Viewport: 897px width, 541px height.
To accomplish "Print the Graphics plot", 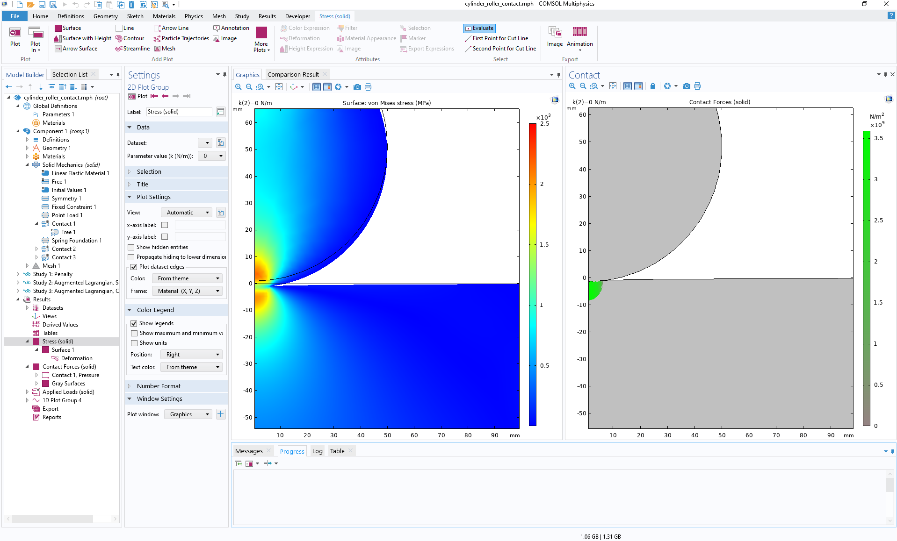I will click(368, 87).
